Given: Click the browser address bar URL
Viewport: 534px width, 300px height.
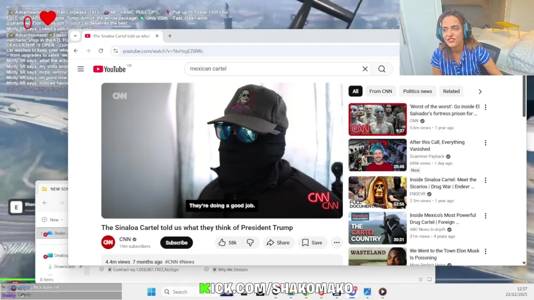Looking at the screenshot, I should (x=163, y=51).
